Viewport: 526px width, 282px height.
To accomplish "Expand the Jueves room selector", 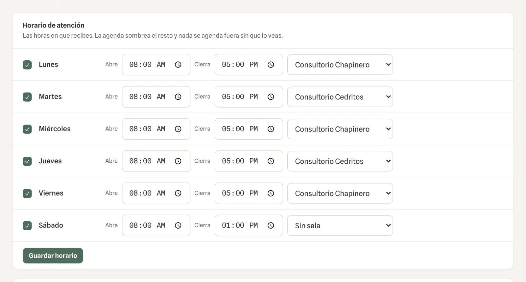I will coord(340,161).
